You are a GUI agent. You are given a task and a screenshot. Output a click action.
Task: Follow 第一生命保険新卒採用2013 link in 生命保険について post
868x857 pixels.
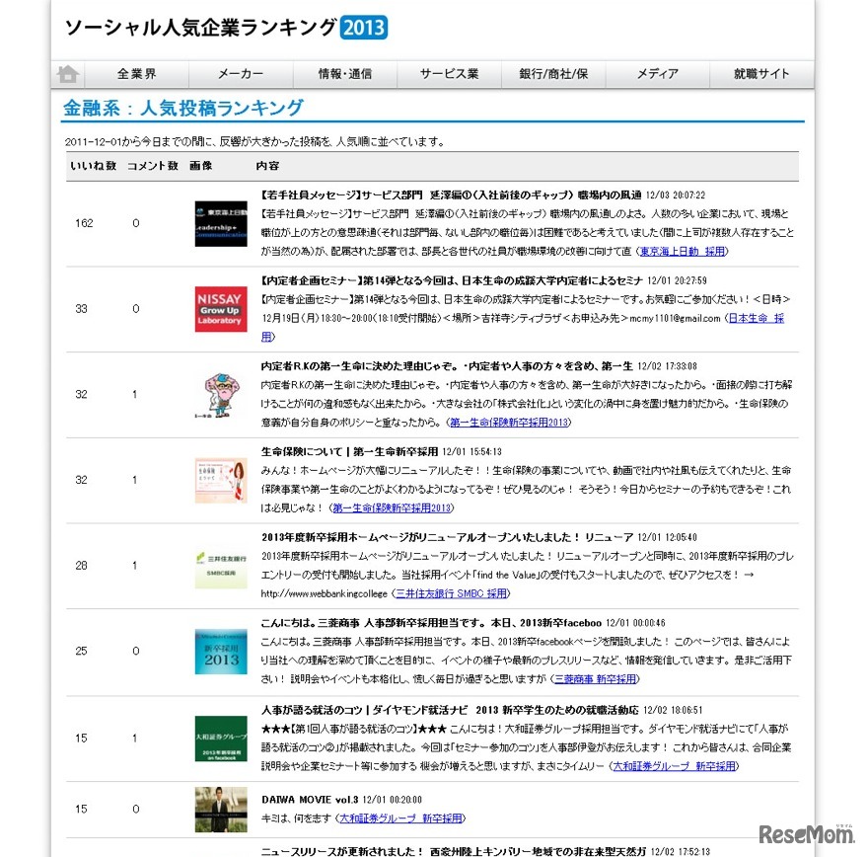[x=392, y=508]
